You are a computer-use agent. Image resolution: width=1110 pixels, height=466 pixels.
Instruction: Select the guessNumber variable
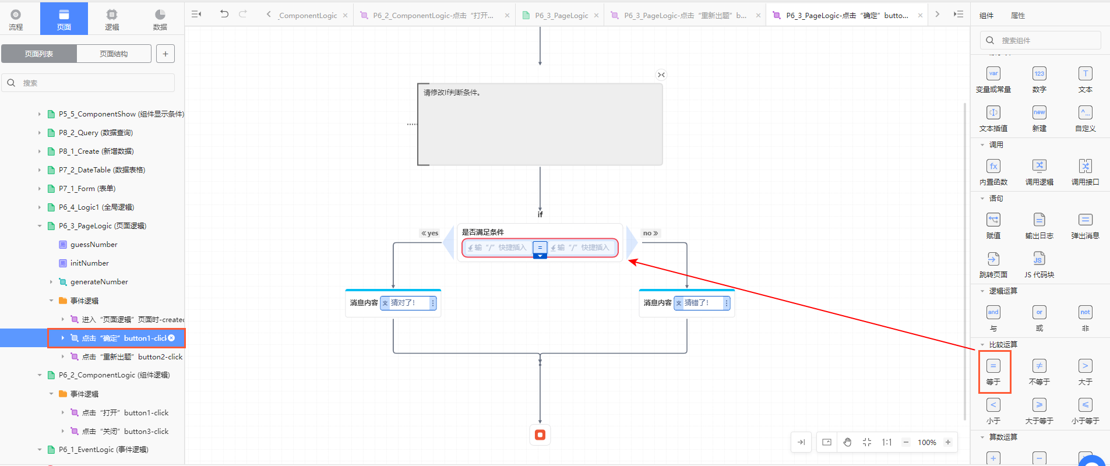point(93,245)
